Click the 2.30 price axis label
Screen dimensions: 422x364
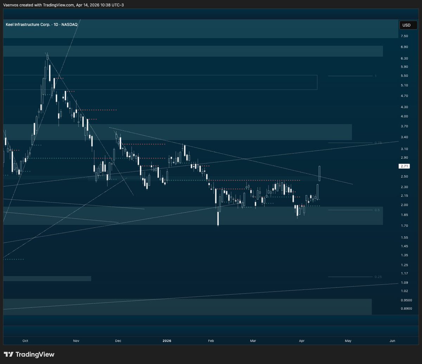pyautogui.click(x=404, y=187)
